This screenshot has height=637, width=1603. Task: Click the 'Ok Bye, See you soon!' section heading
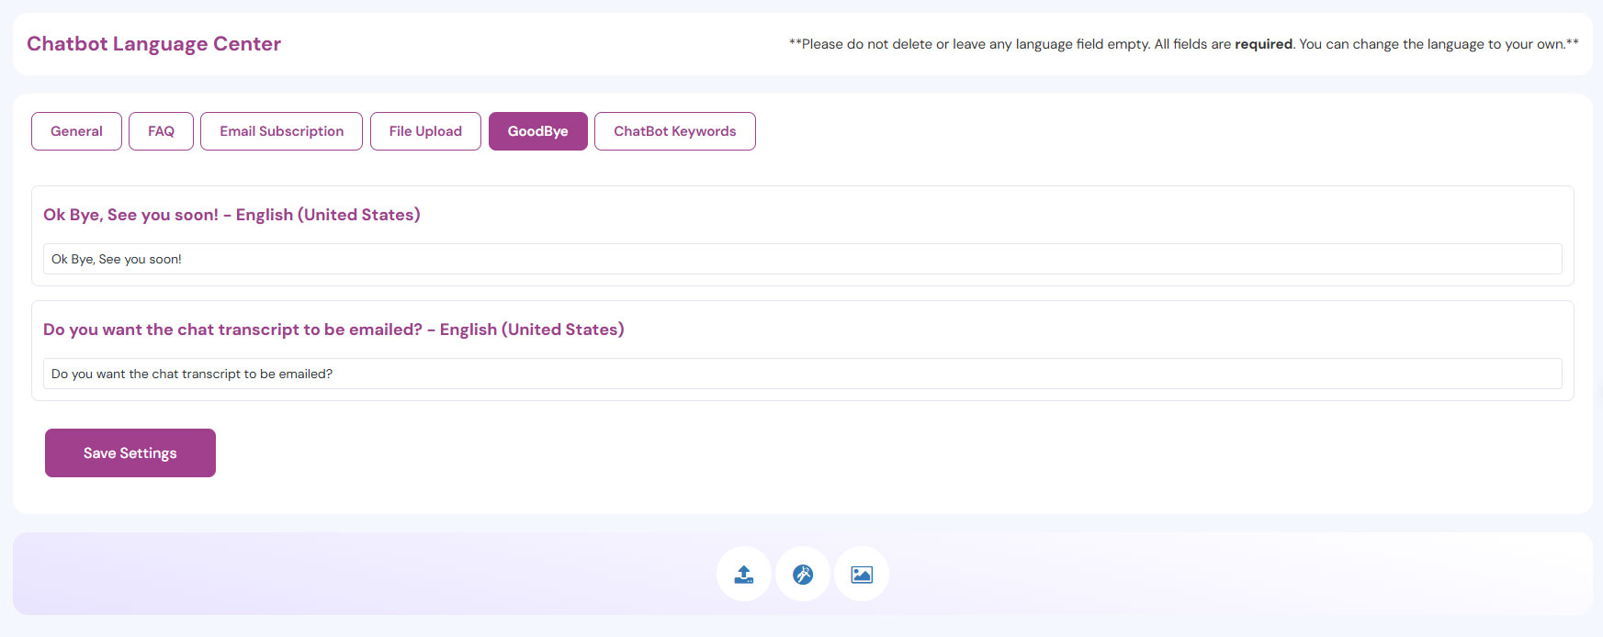tap(130, 215)
